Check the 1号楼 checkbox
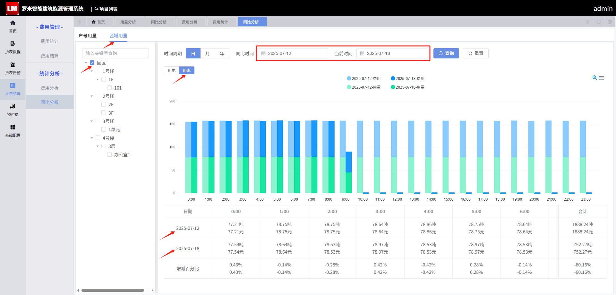Image resolution: width=616 pixels, height=295 pixels. point(98,71)
